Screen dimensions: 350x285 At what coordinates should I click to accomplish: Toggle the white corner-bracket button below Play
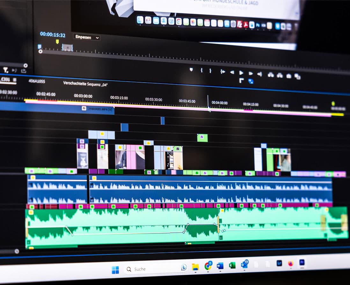241,80
